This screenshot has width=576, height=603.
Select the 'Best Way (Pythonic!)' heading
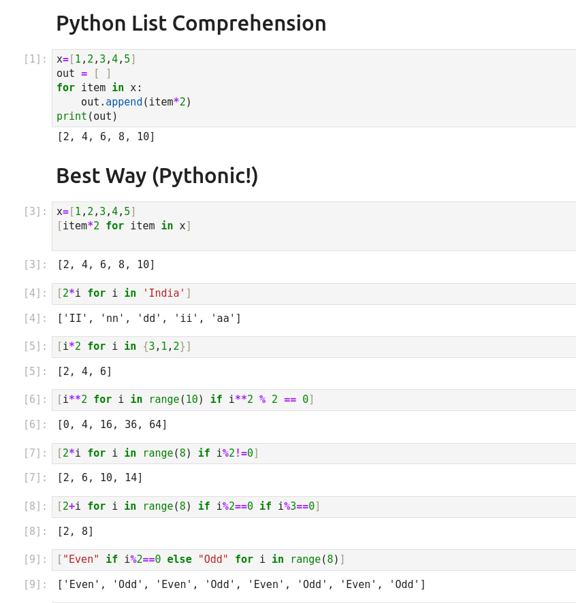[x=157, y=176]
